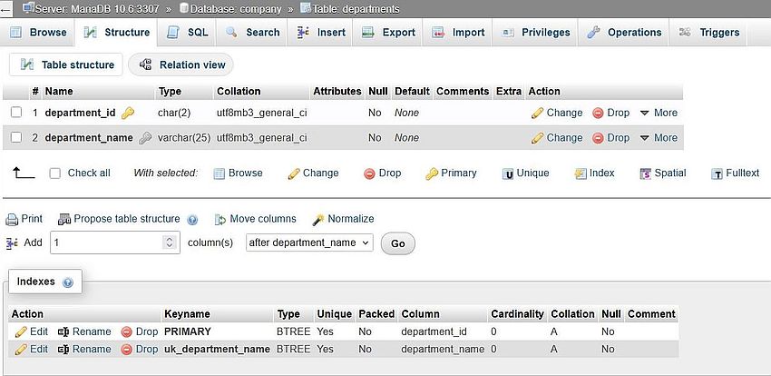Click Spatial icon in With selected

[646, 173]
